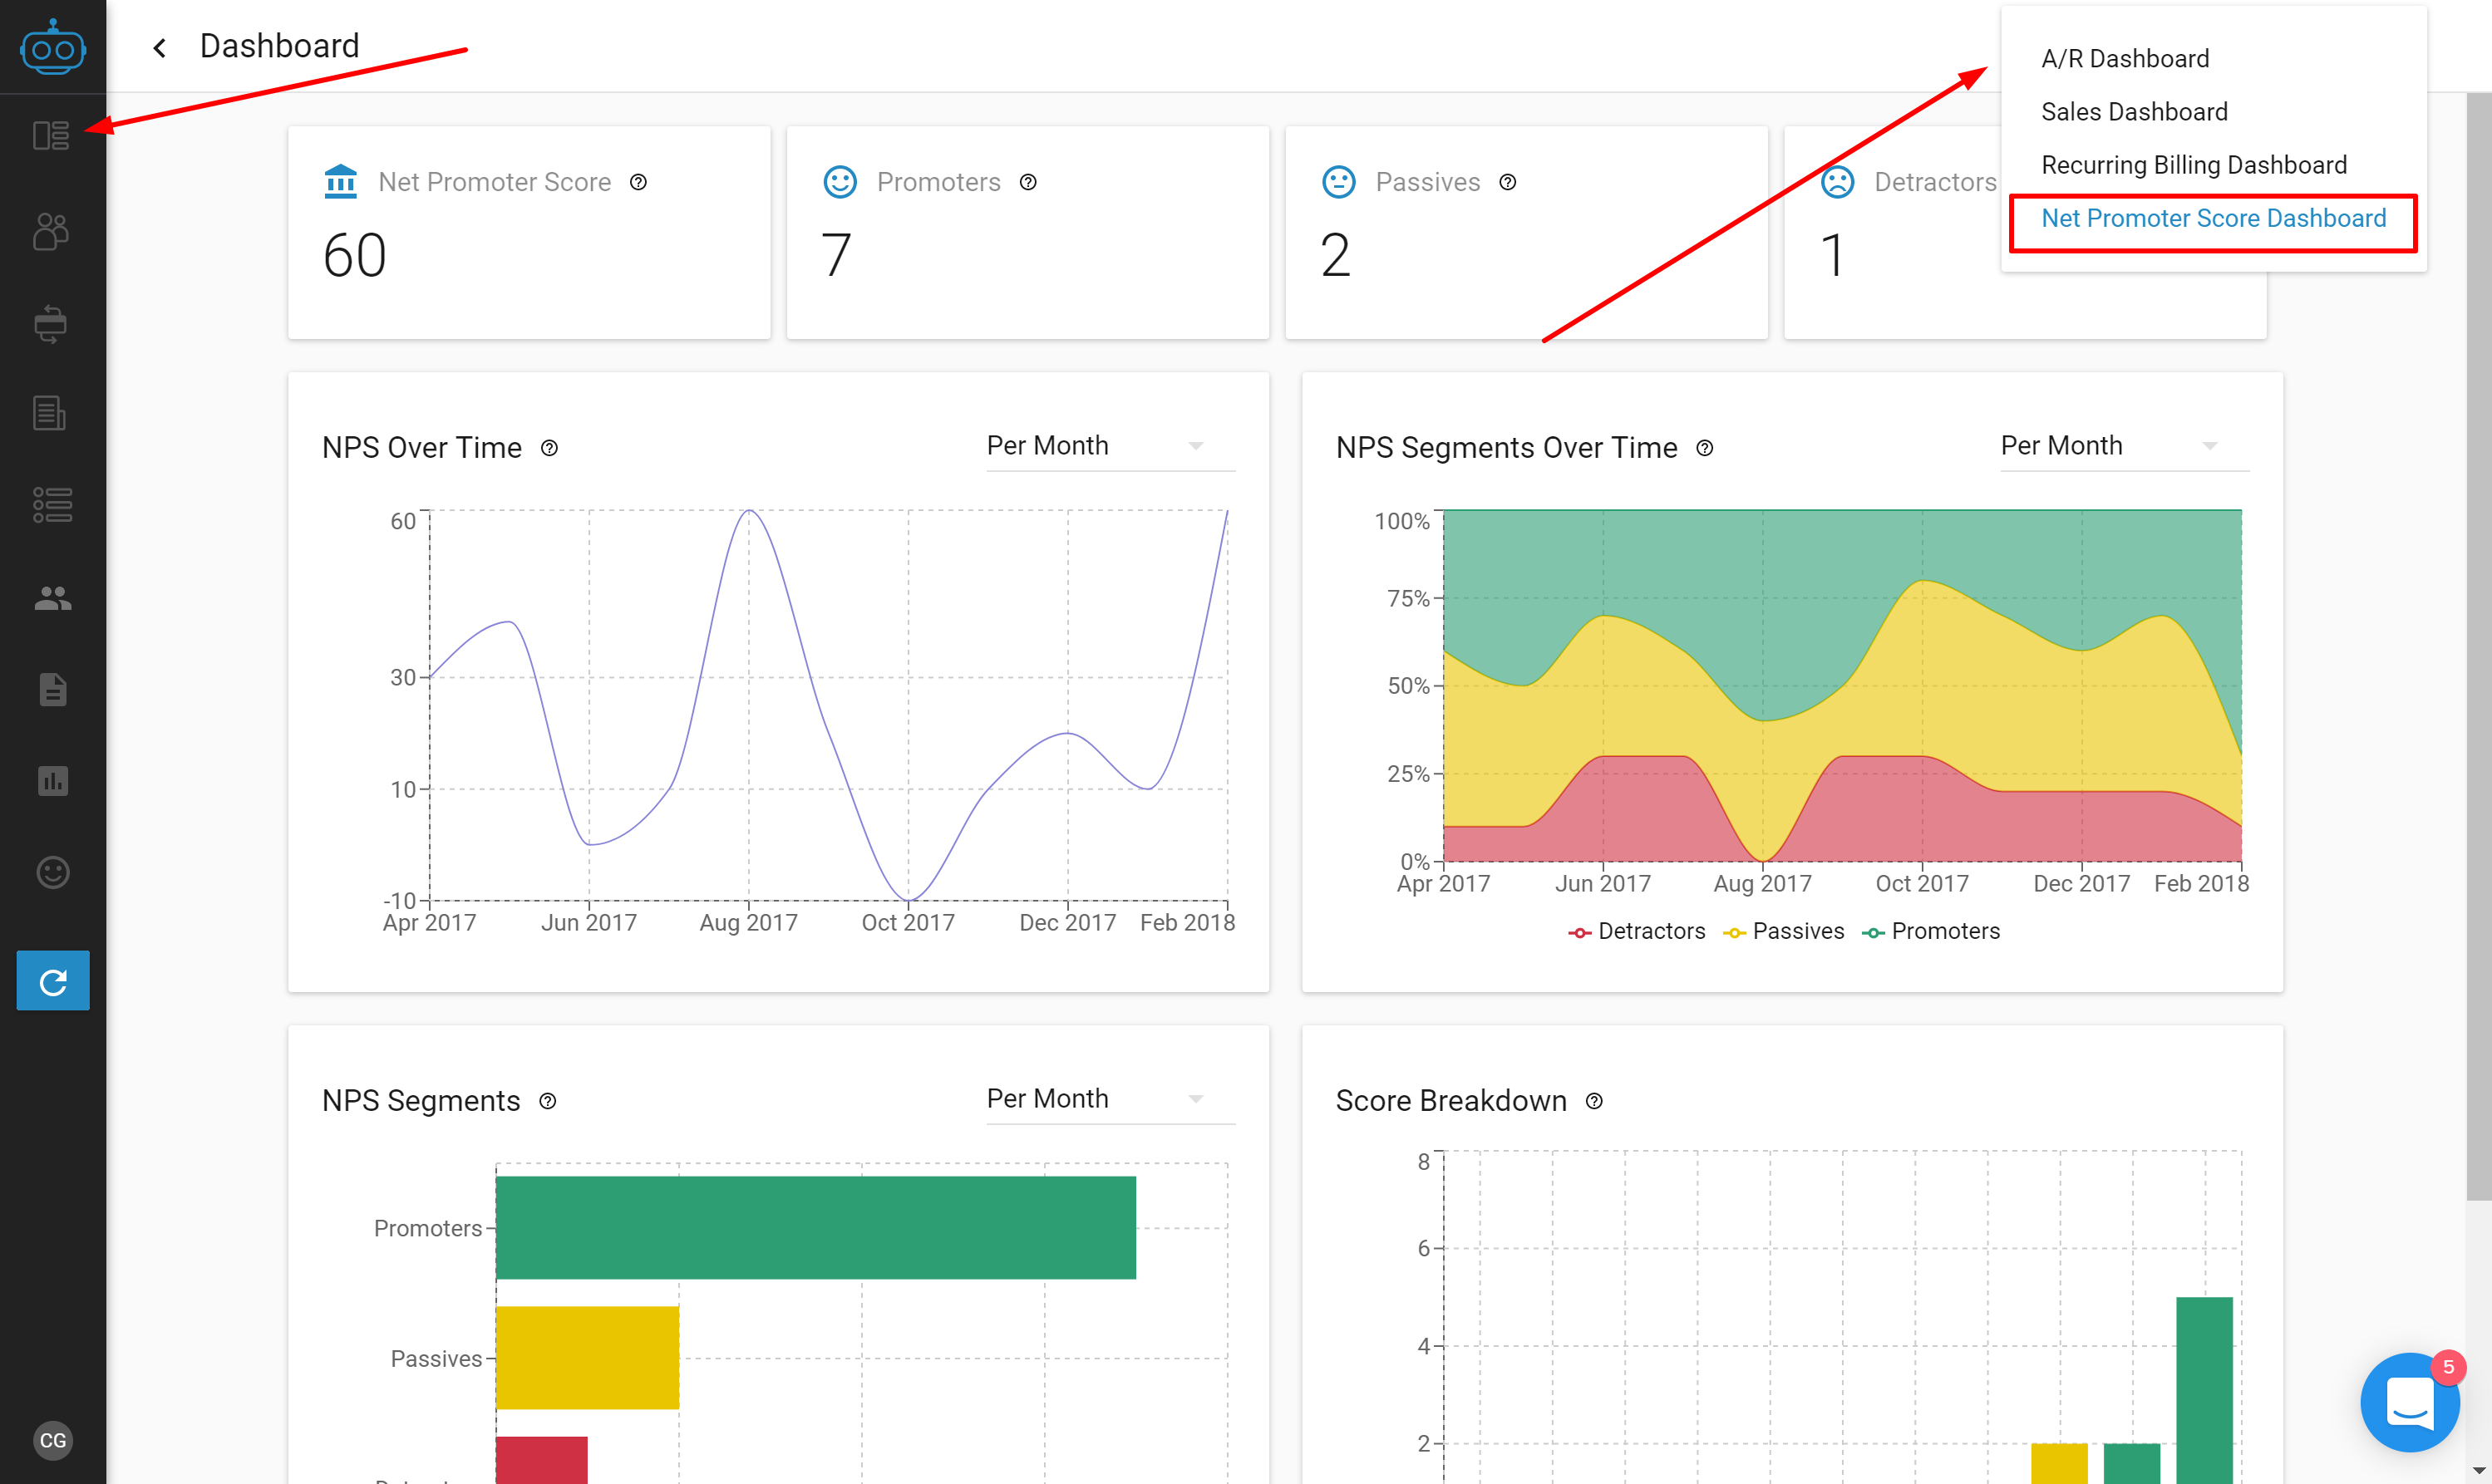Click the Score Breakdown title

pos(1450,1101)
